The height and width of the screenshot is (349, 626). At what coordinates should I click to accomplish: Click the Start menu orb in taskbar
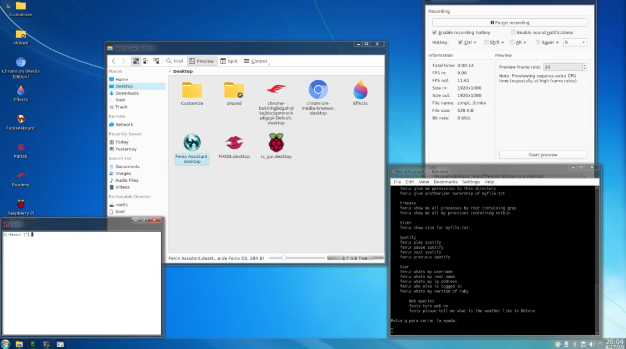pyautogui.click(x=6, y=343)
